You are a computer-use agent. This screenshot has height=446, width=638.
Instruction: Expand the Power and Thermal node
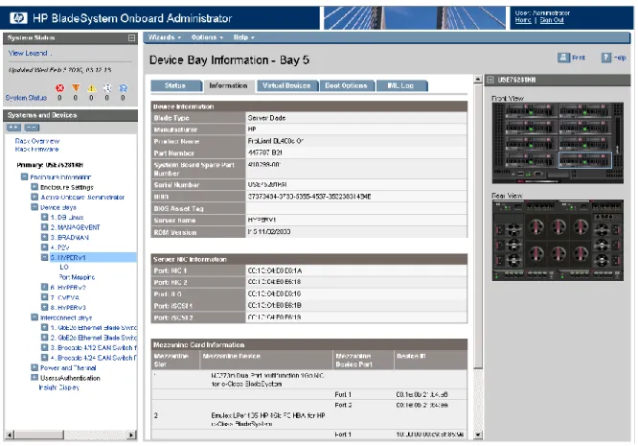coord(34,367)
